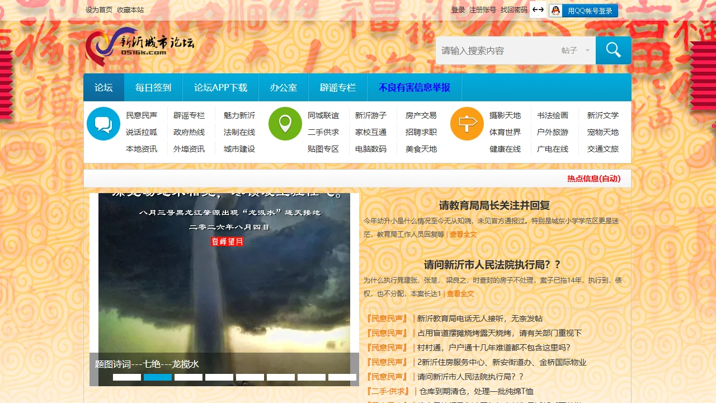Select the first slideshow indicator bar
This screenshot has height=403, width=716.
(127, 377)
